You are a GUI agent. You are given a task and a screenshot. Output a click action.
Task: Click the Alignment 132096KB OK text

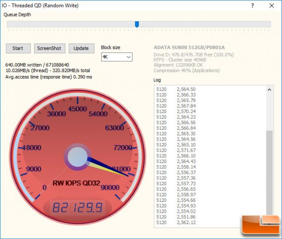tap(178, 65)
